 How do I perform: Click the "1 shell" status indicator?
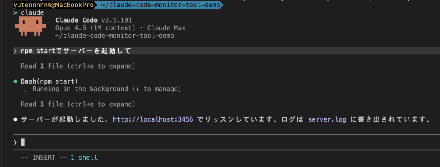point(84,158)
